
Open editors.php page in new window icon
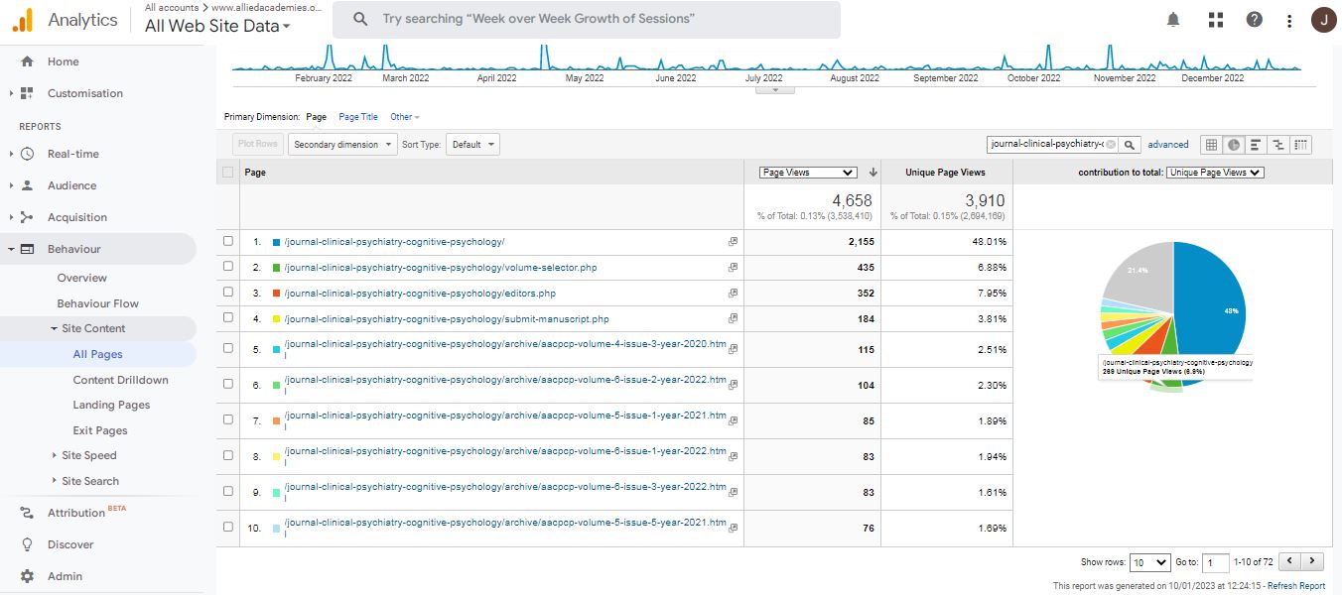[733, 294]
